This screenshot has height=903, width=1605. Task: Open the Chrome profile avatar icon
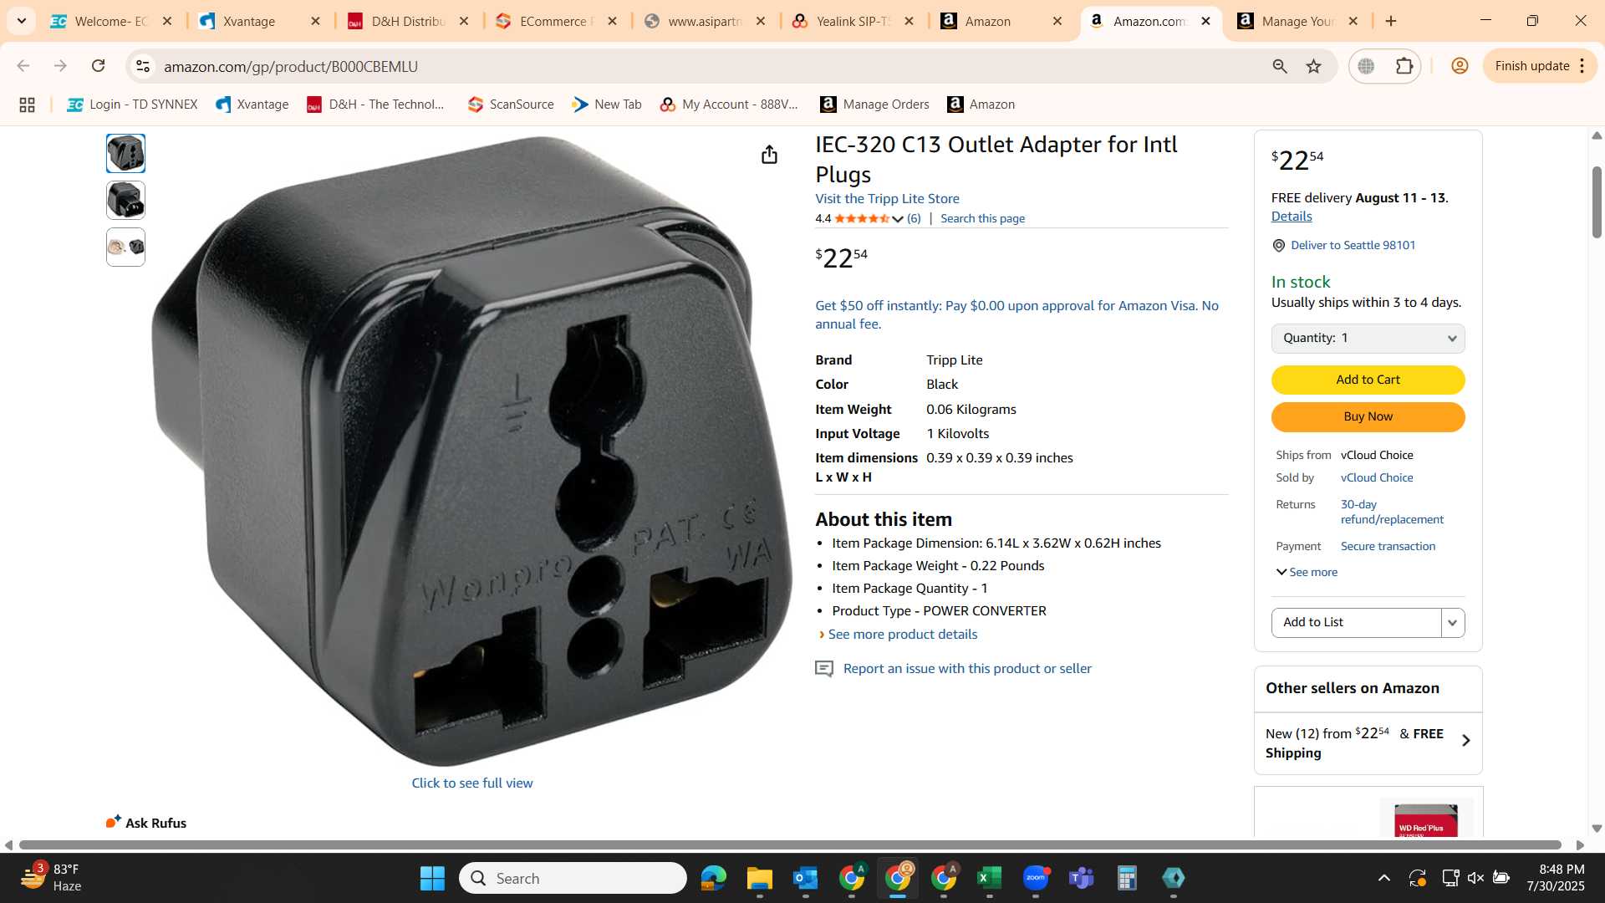coord(1460,66)
